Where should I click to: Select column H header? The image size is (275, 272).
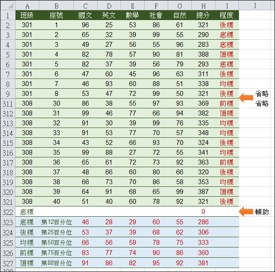203,6
